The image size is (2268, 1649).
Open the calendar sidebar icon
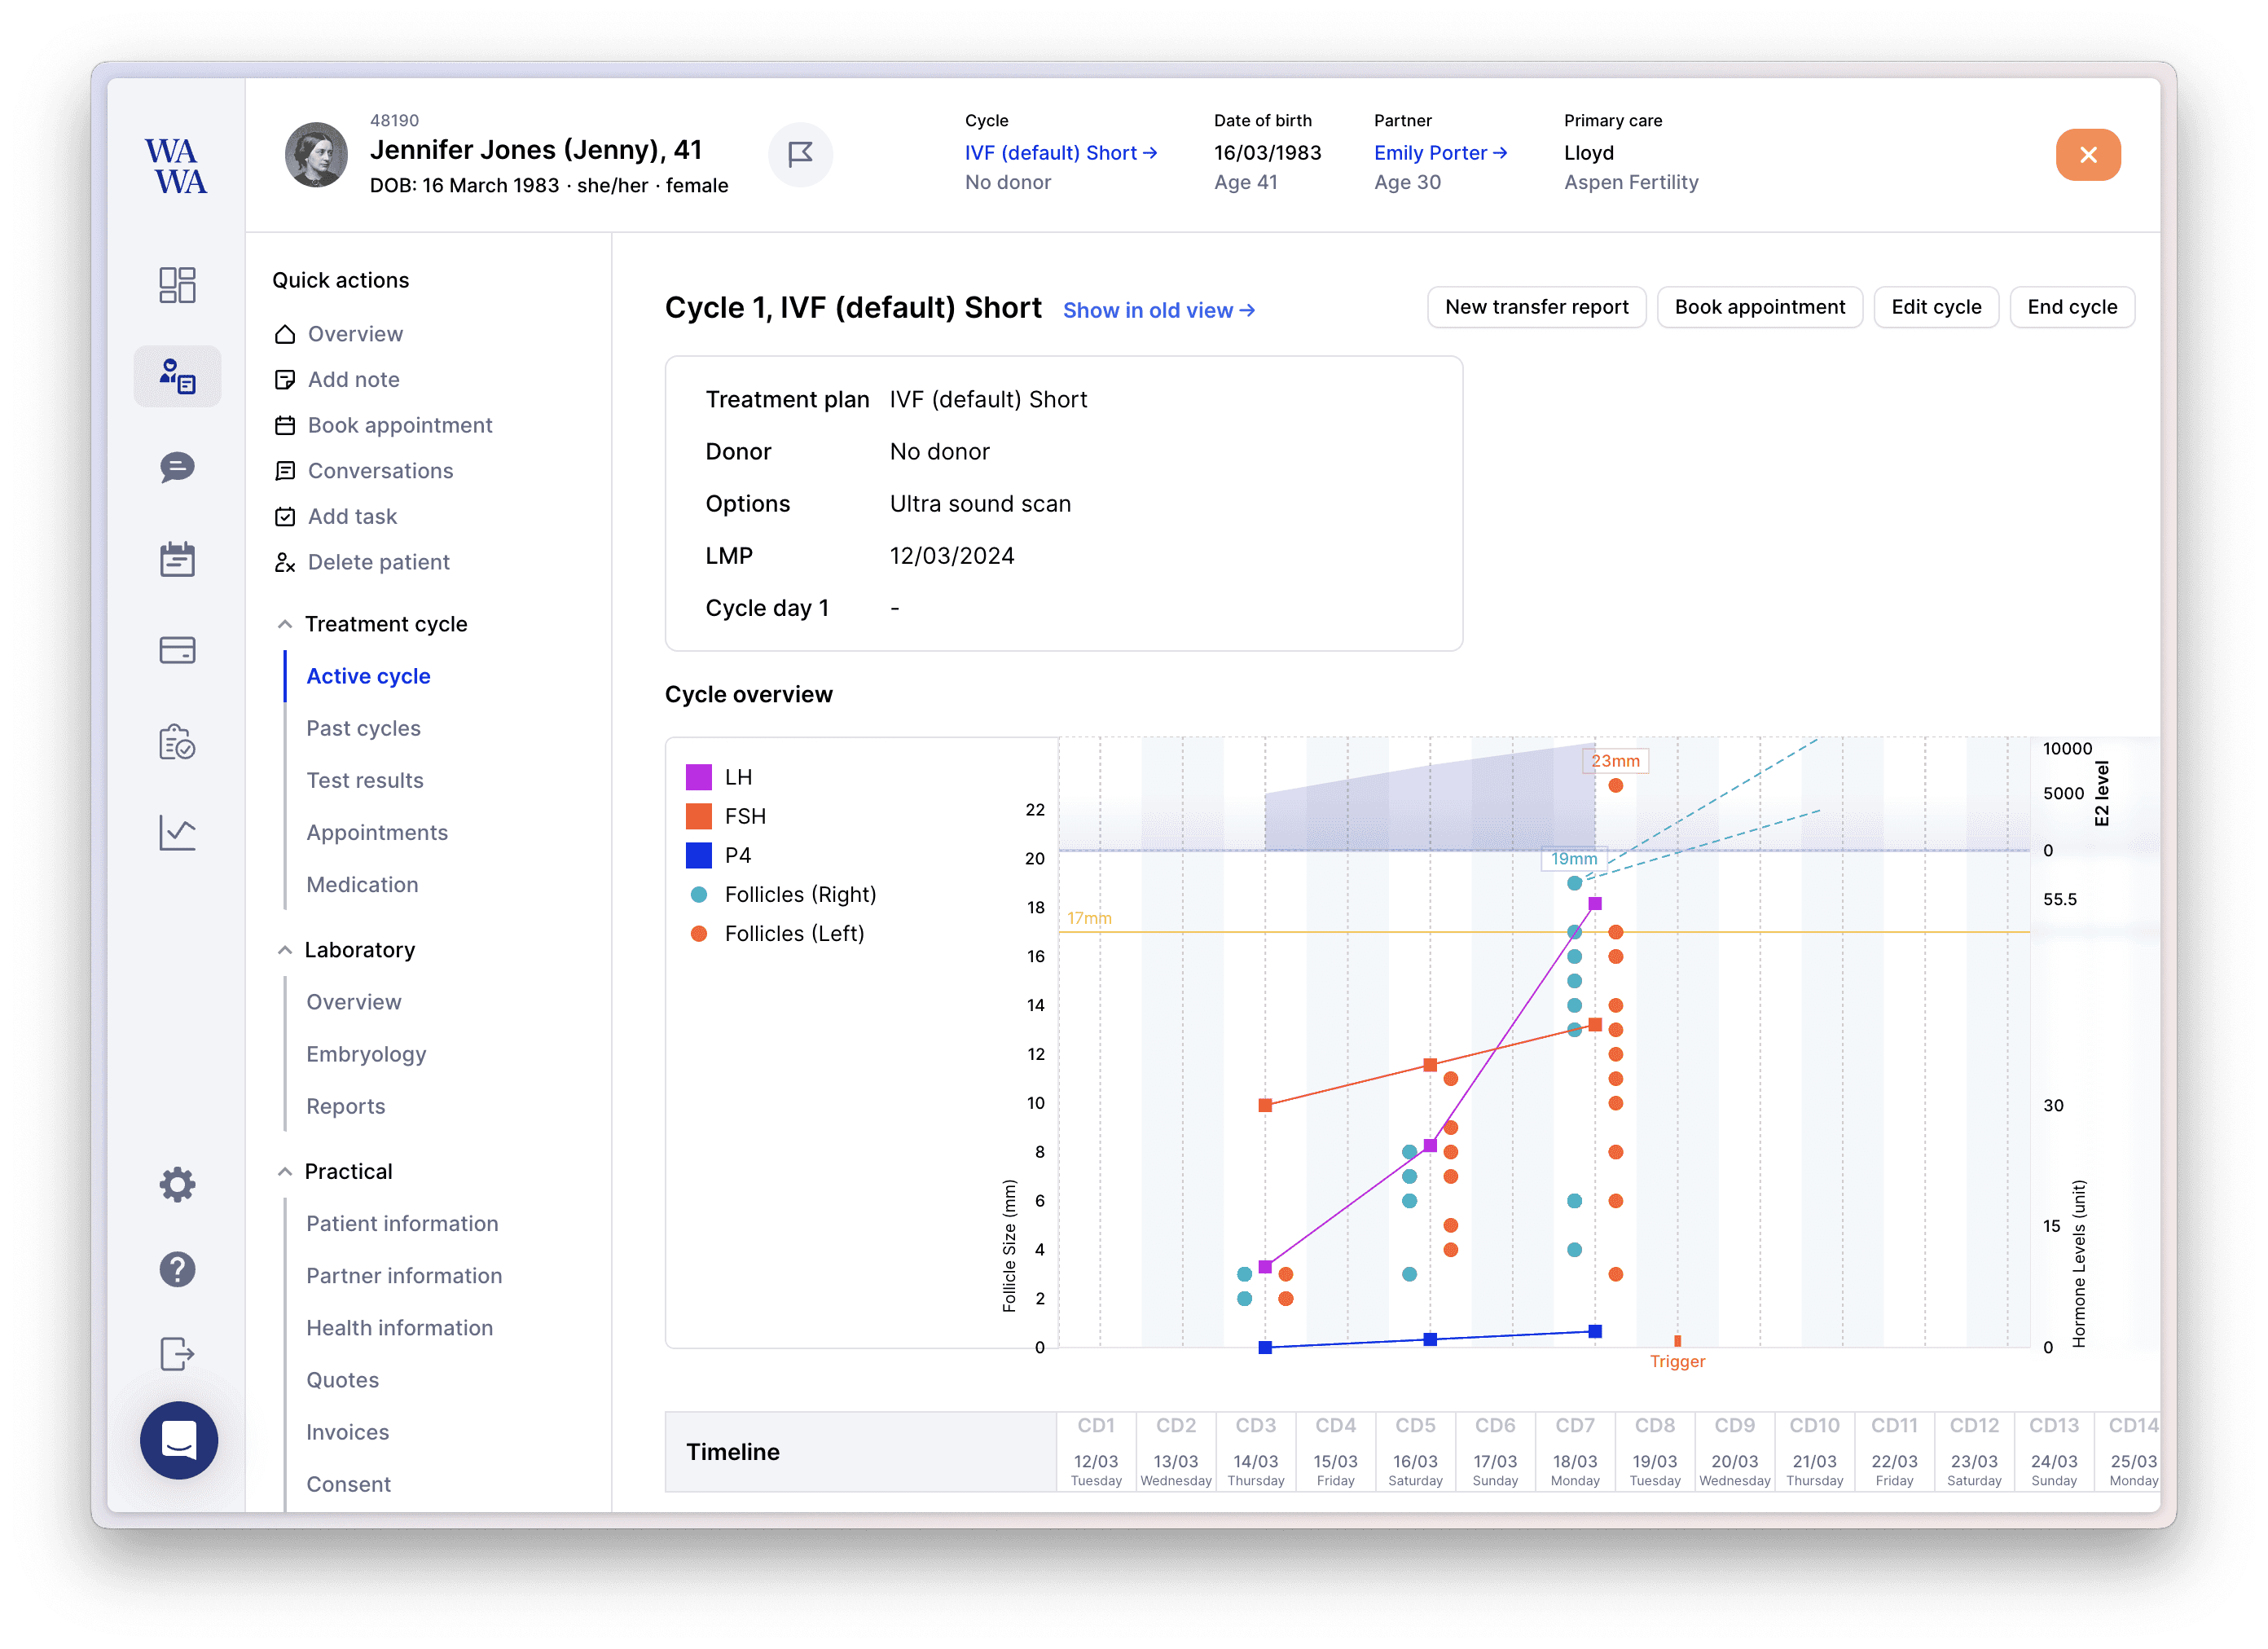pos(177,559)
